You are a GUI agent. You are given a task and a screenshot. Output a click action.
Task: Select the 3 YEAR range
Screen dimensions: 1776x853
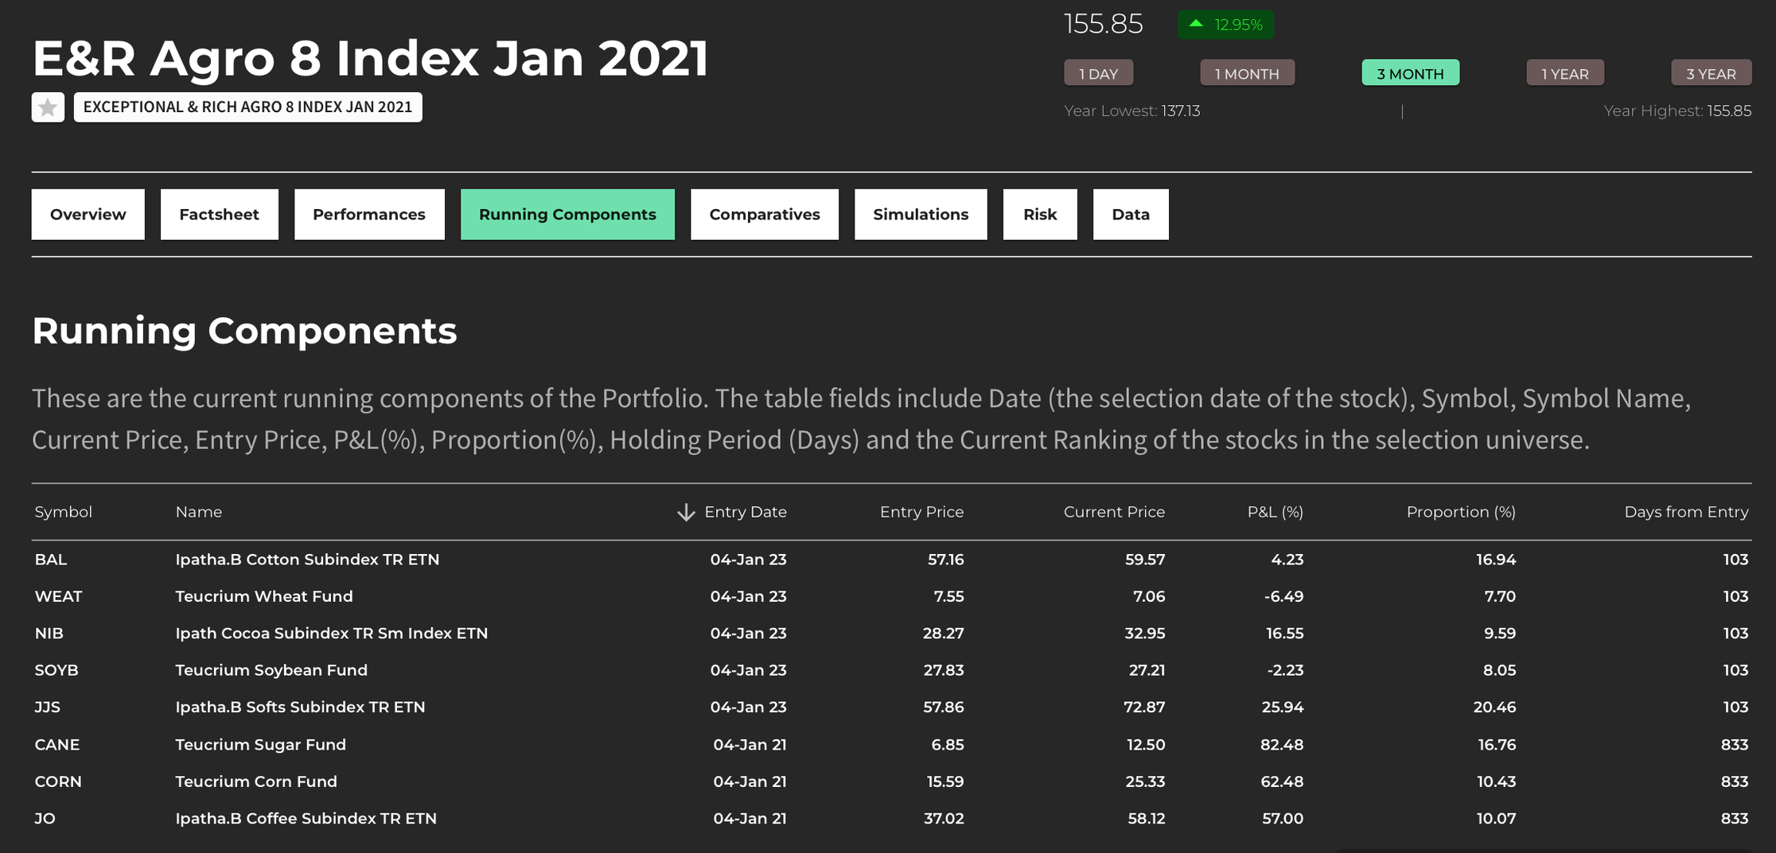click(x=1711, y=73)
